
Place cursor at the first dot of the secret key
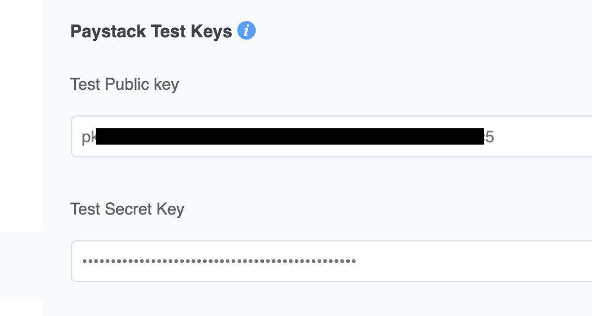[85, 261]
